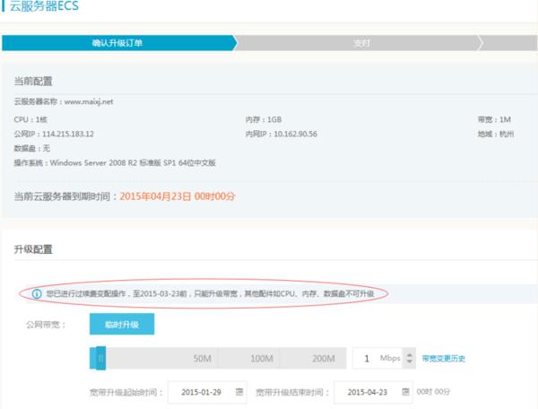
Task: Click the Mbps stepper arrows
Action: click(x=411, y=358)
